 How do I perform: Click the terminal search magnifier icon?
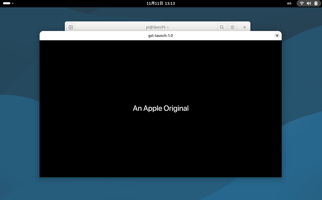pyautogui.click(x=222, y=27)
